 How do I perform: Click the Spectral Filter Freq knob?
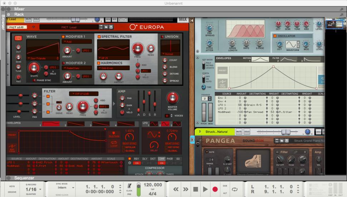click(137, 48)
